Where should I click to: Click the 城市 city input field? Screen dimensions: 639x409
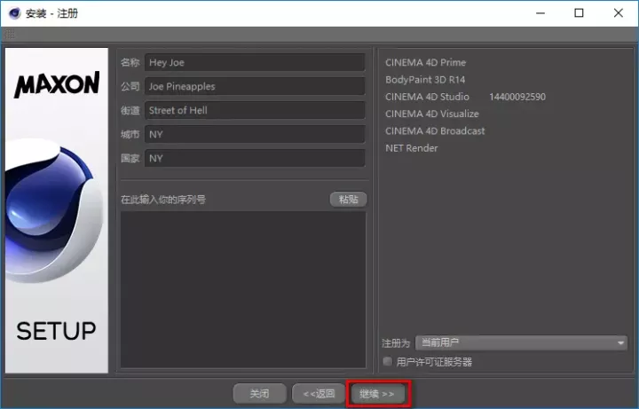(x=255, y=134)
